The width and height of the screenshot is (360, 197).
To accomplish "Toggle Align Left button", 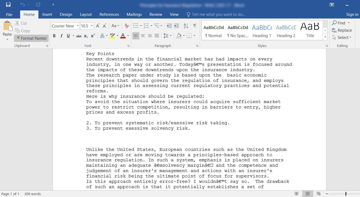I will [136, 36].
